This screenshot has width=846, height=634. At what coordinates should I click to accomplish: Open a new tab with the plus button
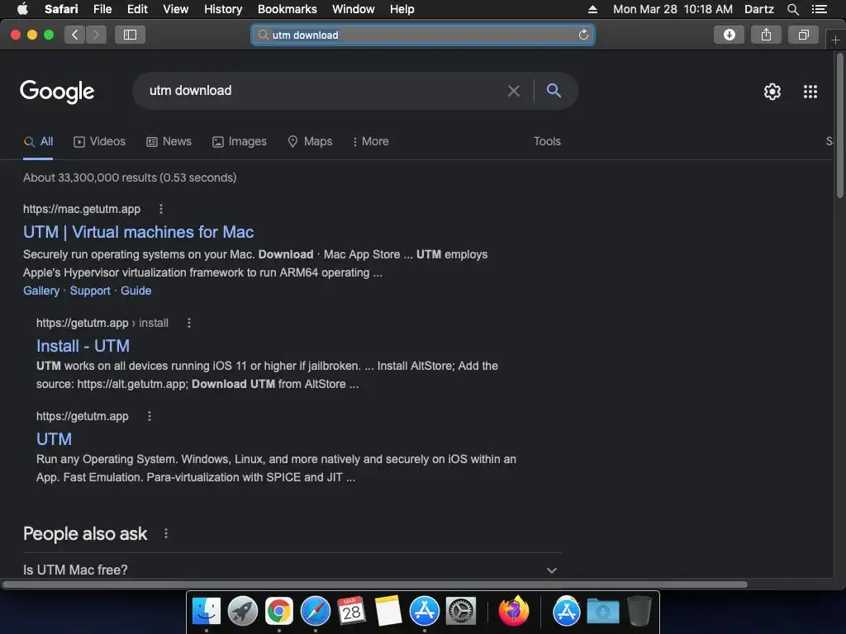coord(835,40)
